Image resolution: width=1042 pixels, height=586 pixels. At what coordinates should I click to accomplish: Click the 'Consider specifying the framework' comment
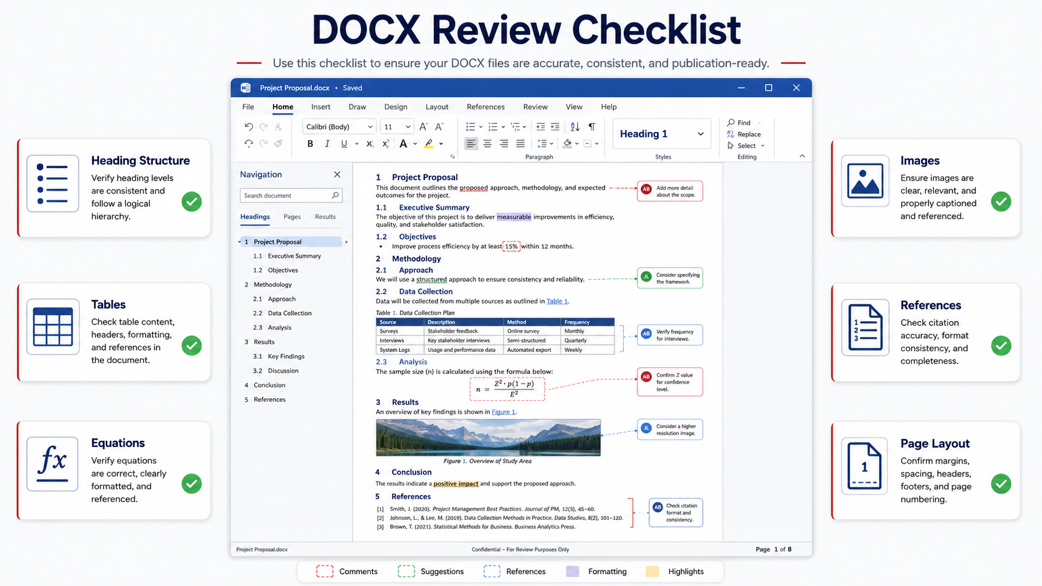[670, 278]
